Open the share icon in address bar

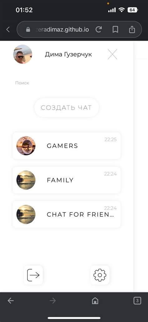point(132,30)
